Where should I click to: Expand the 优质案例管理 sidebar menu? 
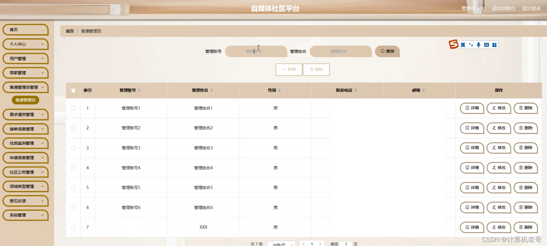tap(25, 143)
